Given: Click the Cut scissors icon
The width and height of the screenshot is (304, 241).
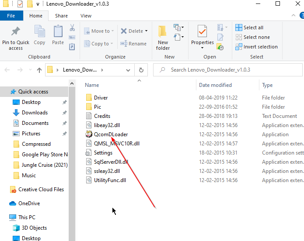Looking at the screenshot, I should coord(72,28).
